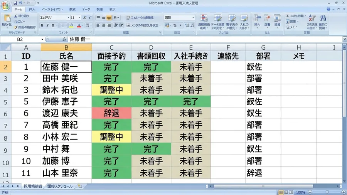Apply comma number style
347x195 pixels.
click(180, 25)
